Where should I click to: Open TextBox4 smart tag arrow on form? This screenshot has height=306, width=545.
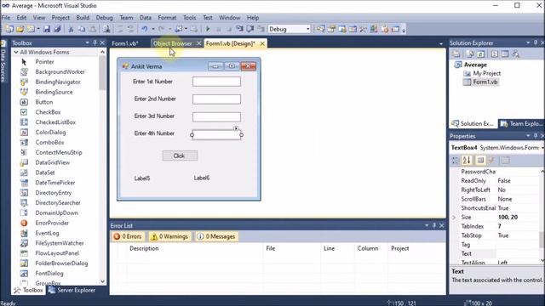click(x=236, y=128)
